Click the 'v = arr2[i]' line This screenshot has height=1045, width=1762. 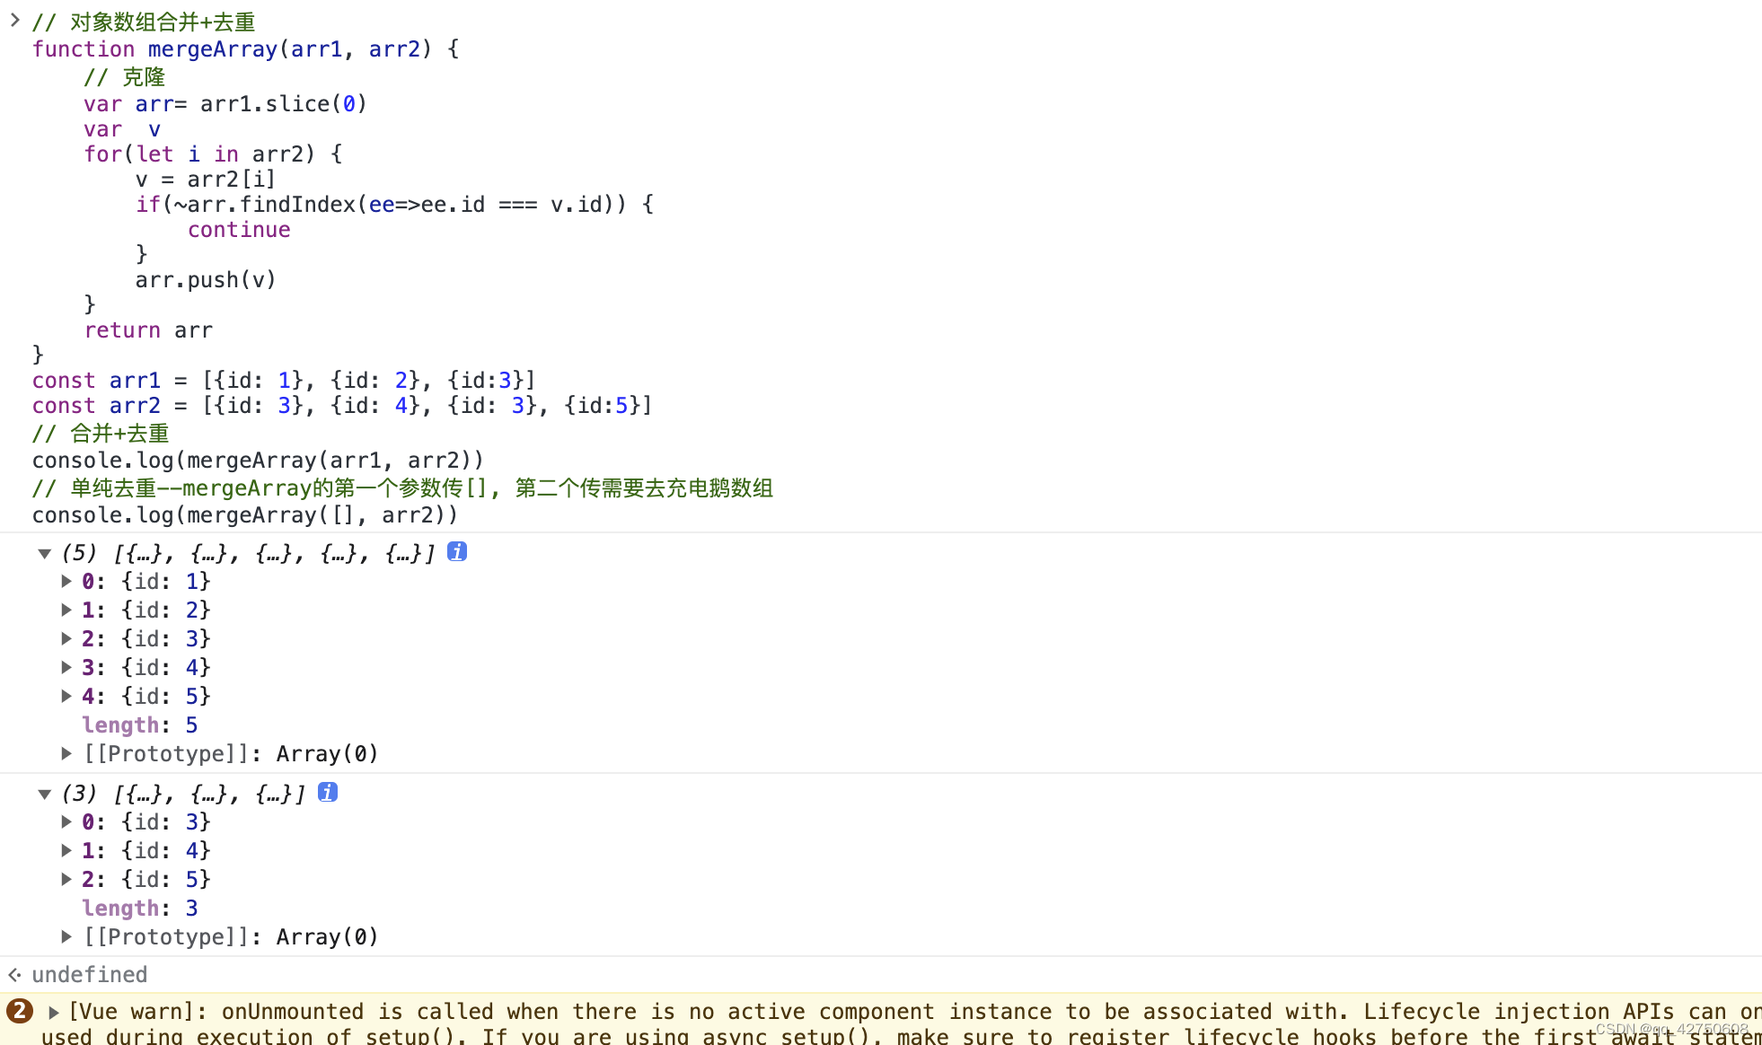pyautogui.click(x=206, y=180)
